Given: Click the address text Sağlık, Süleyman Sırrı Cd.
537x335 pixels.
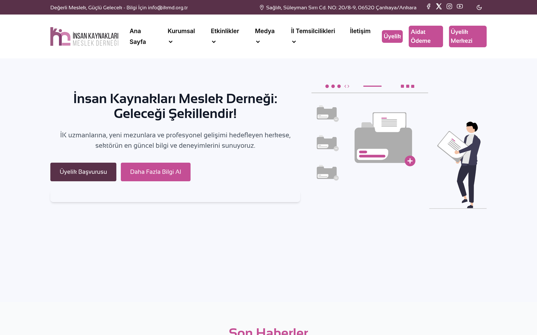Looking at the screenshot, I should (x=341, y=7).
